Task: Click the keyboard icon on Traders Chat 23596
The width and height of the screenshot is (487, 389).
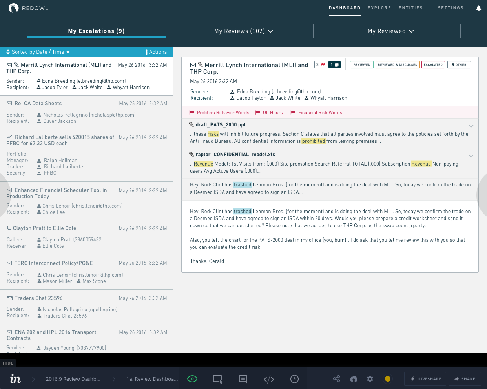Action: [9, 298]
